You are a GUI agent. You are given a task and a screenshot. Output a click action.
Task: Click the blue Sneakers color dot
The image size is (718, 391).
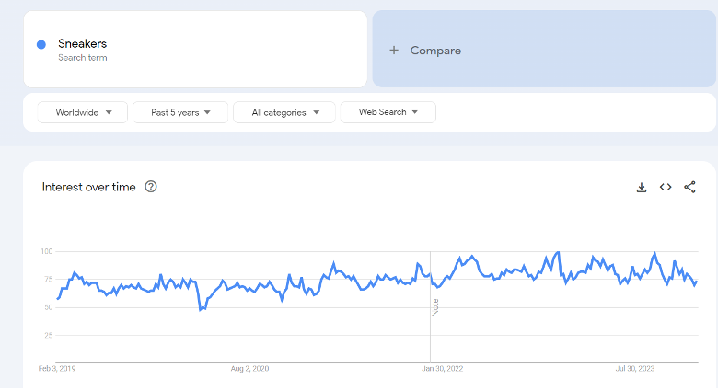point(41,44)
